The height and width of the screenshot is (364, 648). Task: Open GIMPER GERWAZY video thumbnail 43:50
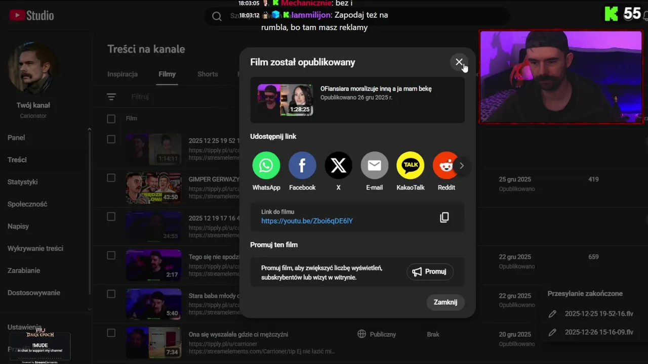[153, 188]
